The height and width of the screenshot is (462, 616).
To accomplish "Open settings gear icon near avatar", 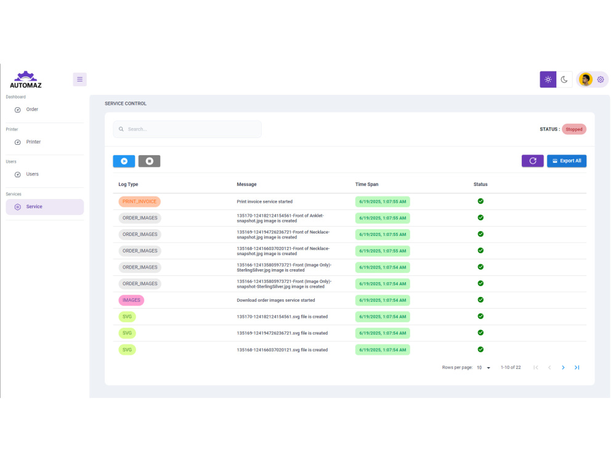I will [600, 79].
